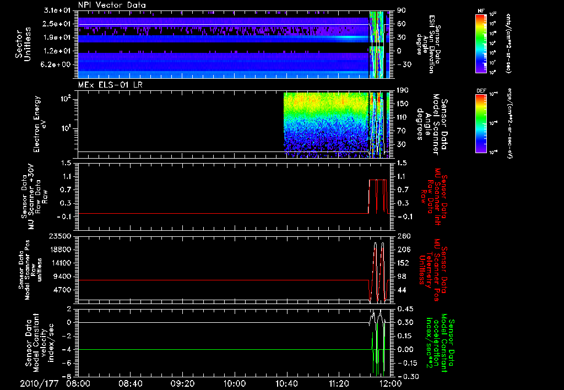This screenshot has width=564, height=390.
Task: Click the 12:00 time axis label
Action: point(390,383)
